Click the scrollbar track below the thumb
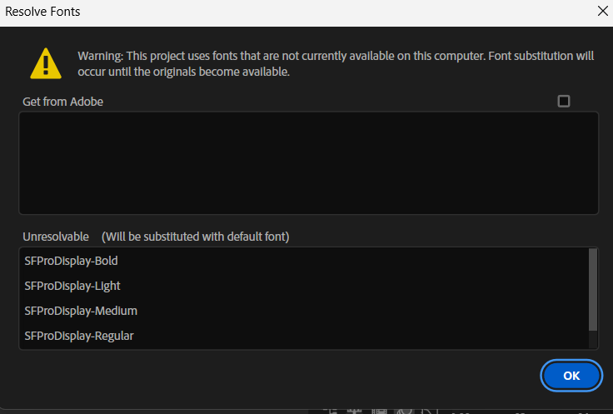Image resolution: width=613 pixels, height=414 pixels. tap(593, 340)
